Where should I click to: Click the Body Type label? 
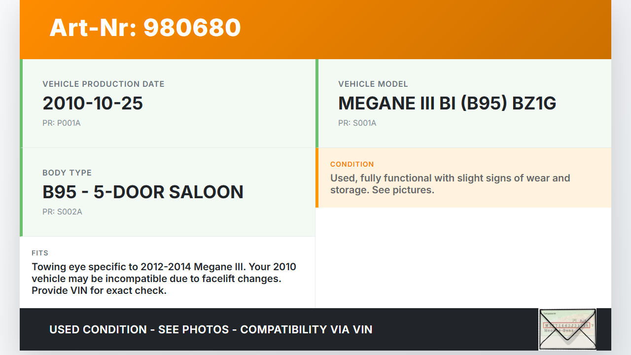pos(67,173)
